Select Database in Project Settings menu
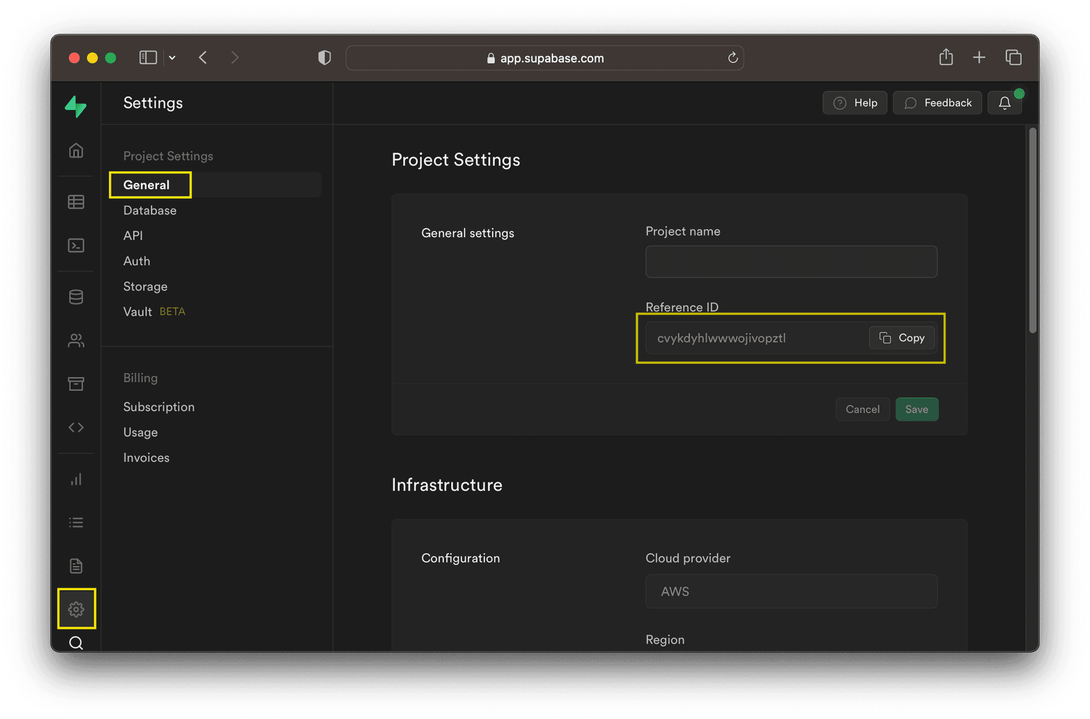 150,211
